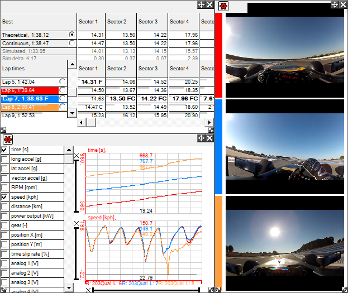Click the move handle on the graph panel
Viewport: 348px width, 293px height.
click(201, 138)
